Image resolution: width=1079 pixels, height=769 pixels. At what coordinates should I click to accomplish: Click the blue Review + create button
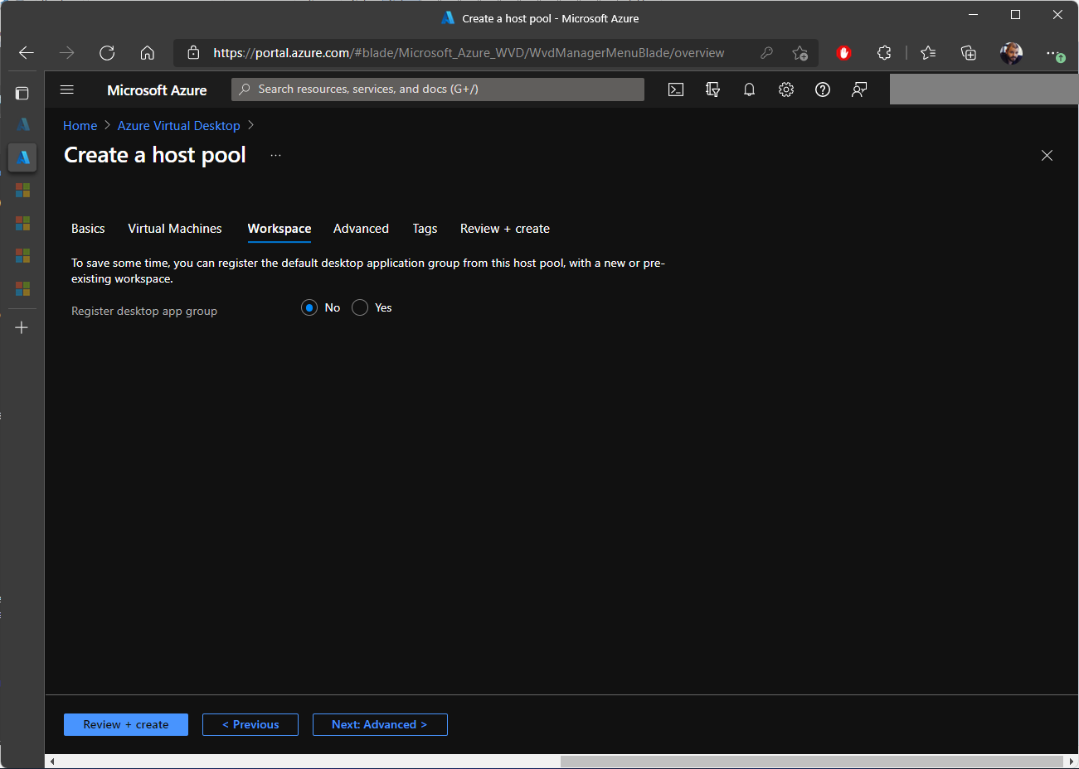126,724
